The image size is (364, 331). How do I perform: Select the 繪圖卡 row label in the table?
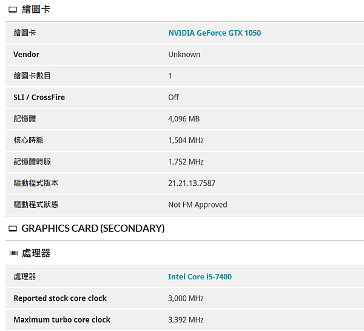[x=25, y=33]
